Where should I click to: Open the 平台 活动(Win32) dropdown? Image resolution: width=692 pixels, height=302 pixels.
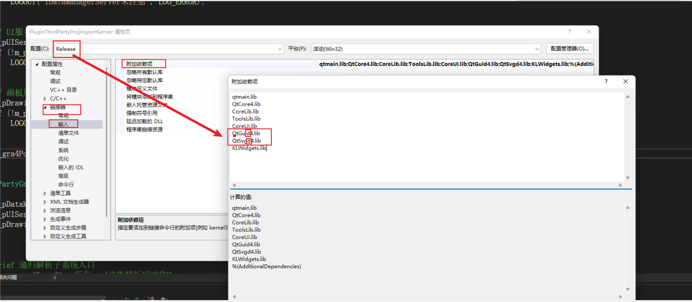(x=537, y=49)
